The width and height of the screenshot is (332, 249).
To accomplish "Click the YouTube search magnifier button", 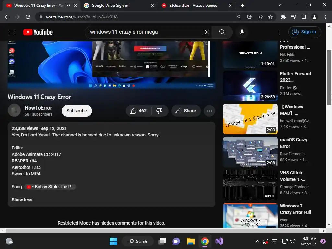I will (222, 32).
